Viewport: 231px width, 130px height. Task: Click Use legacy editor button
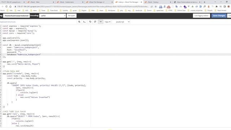coord(201,16)
